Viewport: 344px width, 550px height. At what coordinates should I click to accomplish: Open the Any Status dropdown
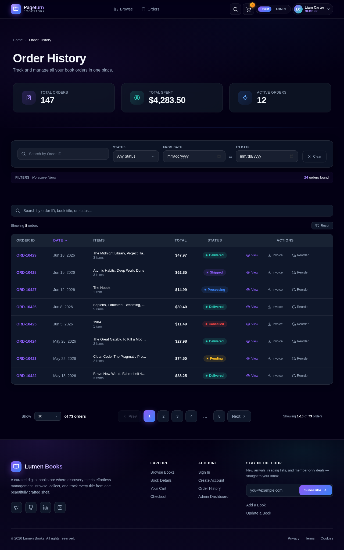pos(136,156)
